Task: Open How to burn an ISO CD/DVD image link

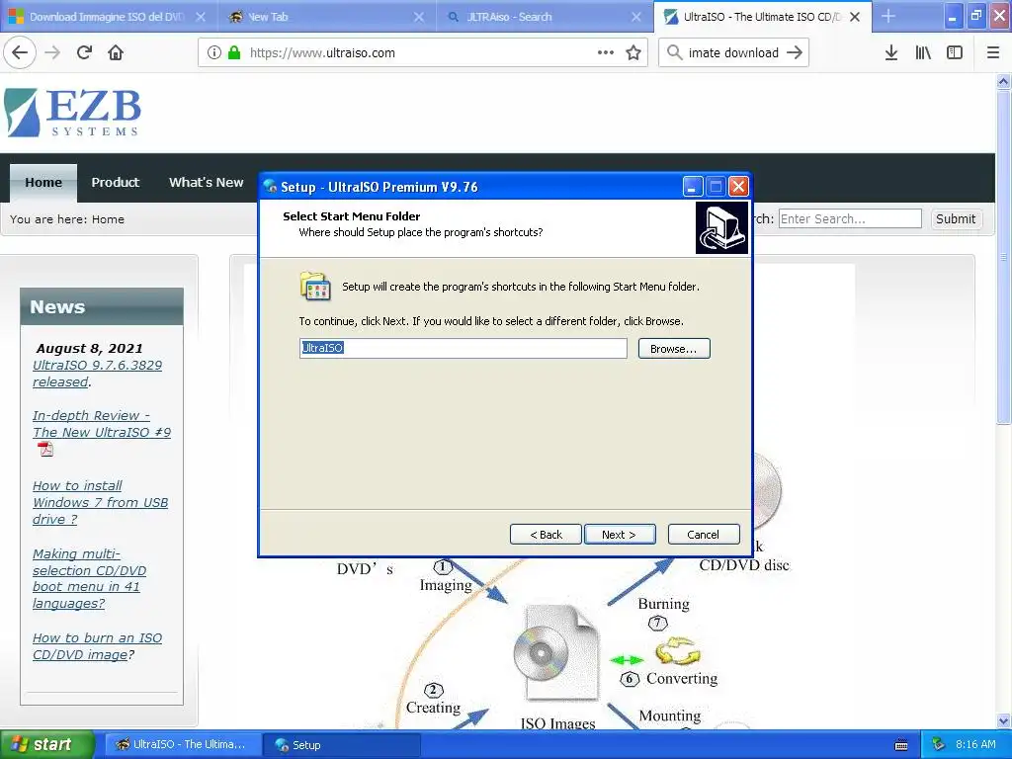Action: [x=97, y=646]
